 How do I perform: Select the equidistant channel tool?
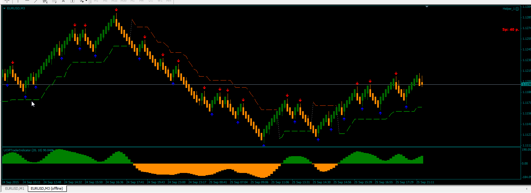coord(45,1)
